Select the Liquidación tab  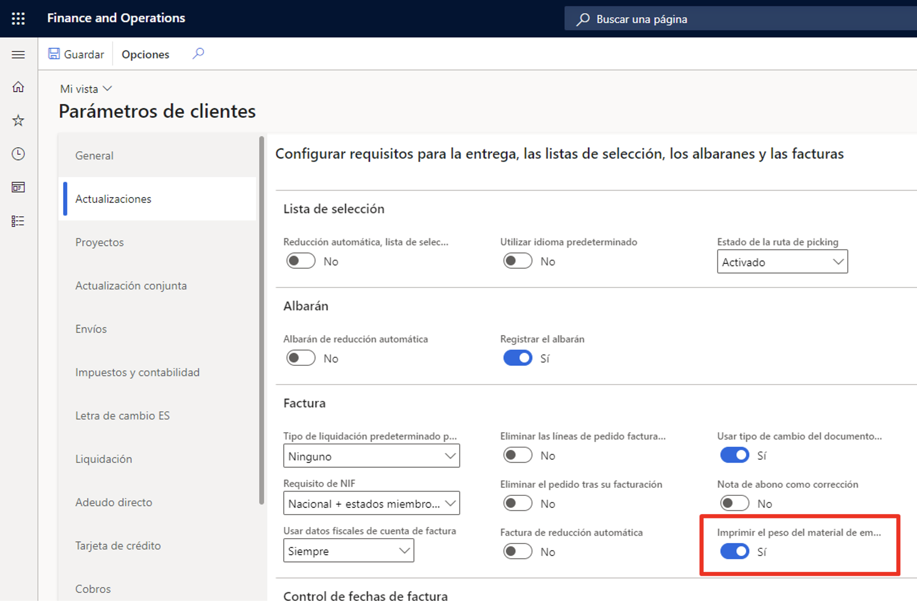pyautogui.click(x=157, y=459)
